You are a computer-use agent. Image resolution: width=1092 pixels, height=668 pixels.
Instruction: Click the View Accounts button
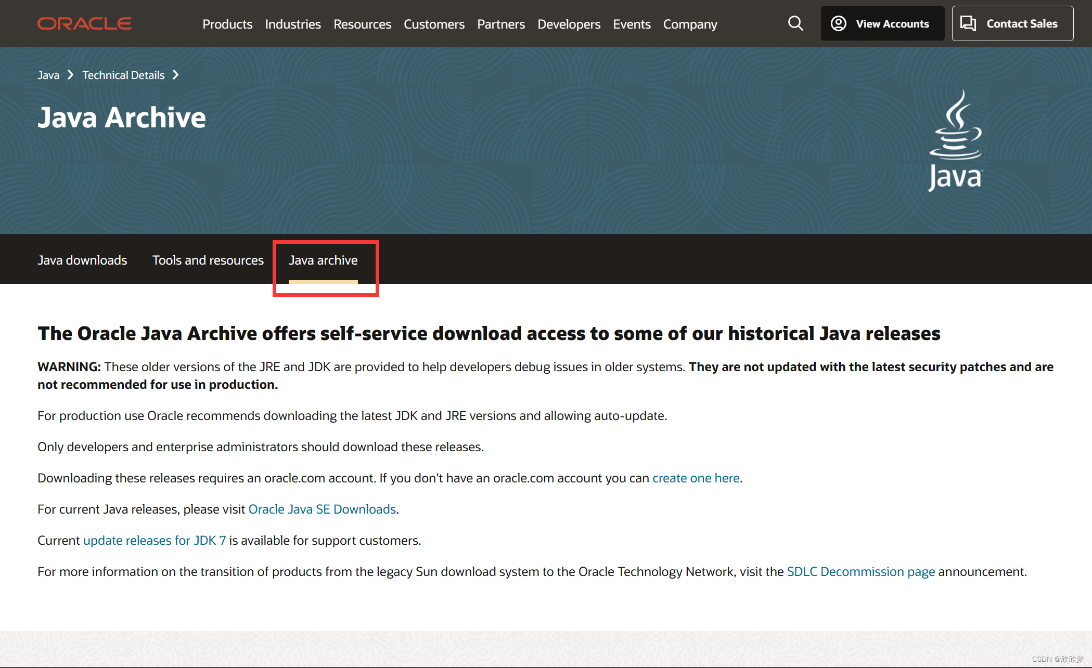(882, 23)
